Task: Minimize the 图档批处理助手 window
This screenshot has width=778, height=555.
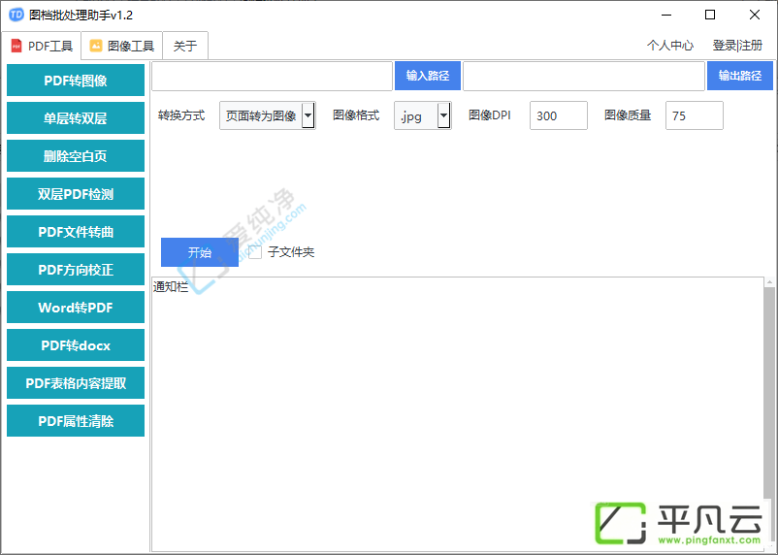Action: tap(665, 15)
